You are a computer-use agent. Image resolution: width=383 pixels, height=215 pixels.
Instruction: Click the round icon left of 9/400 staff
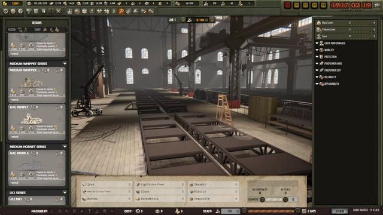pyautogui.click(x=183, y=20)
